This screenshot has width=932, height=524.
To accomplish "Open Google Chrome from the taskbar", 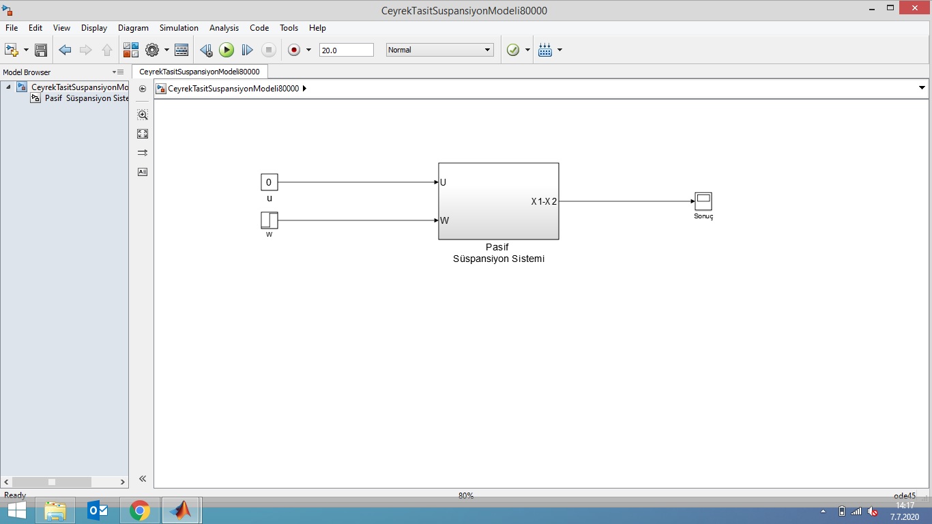I will coord(140,510).
